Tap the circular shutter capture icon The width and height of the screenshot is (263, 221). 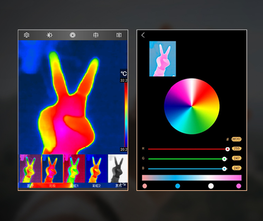(73, 35)
